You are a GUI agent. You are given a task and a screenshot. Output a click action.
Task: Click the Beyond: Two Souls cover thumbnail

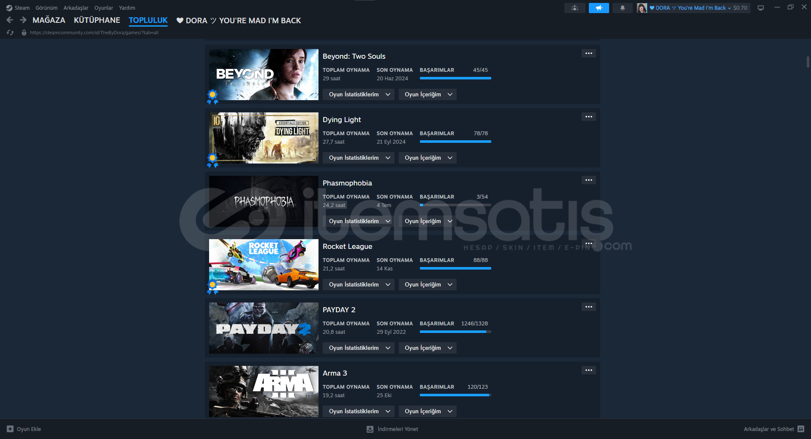264,74
